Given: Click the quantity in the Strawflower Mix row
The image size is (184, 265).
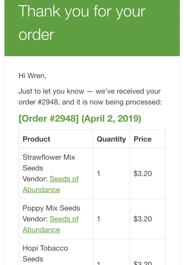Looking at the screenshot, I should (x=98, y=174).
